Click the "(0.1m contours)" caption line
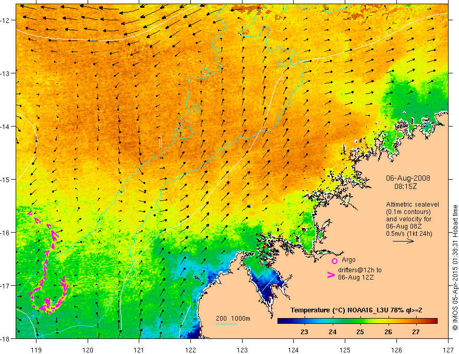The image size is (459, 354). (408, 212)
